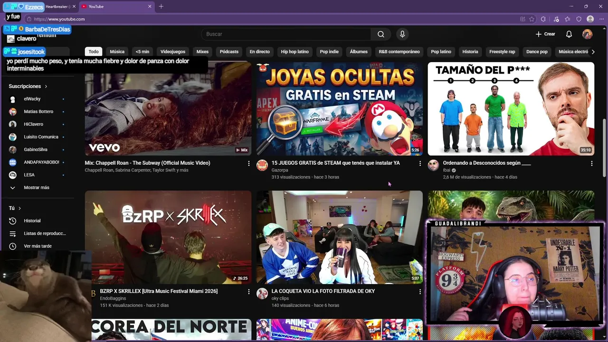Select the Mixes filter chip
Image resolution: width=608 pixels, height=342 pixels.
coord(202,52)
